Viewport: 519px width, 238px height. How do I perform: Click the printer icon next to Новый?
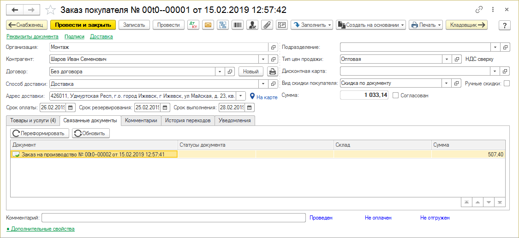pos(272,71)
